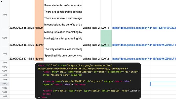Screen dimensions: 176x99
Task: Click timestamp cell 20/02/2022 16:43:39
Action: [22, 38]
